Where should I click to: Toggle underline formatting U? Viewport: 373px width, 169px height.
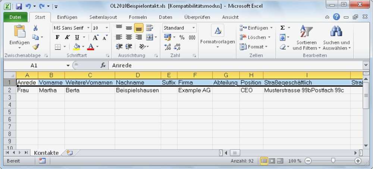(77, 38)
